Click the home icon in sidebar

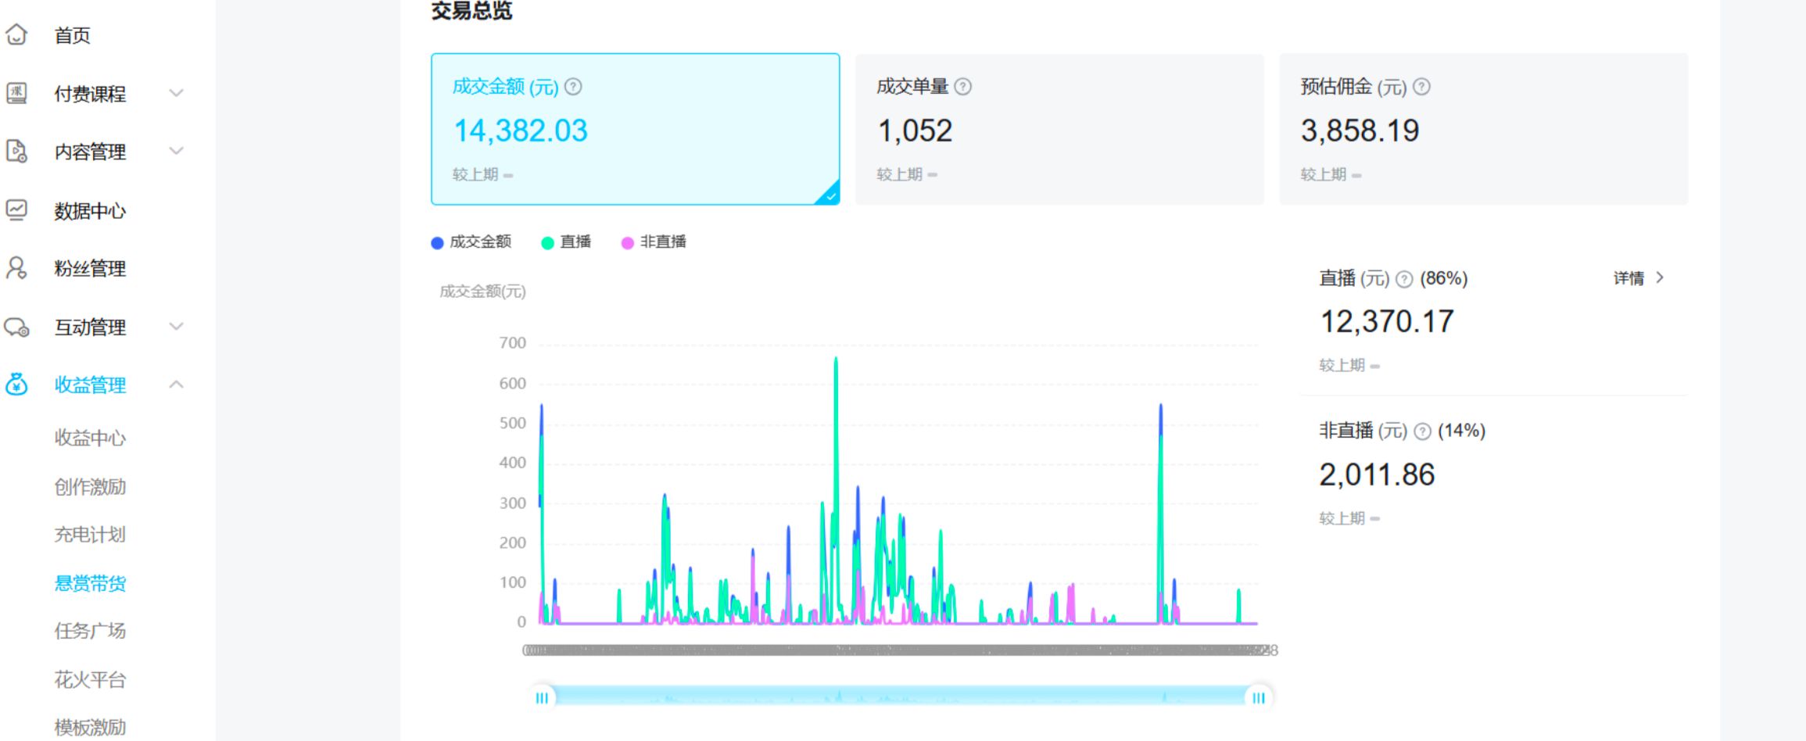tap(16, 35)
